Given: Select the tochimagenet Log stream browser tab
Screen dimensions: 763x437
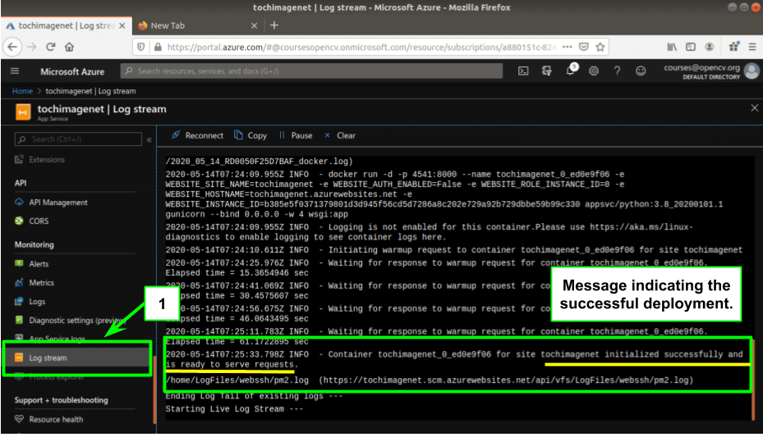Looking at the screenshot, I should [x=67, y=25].
